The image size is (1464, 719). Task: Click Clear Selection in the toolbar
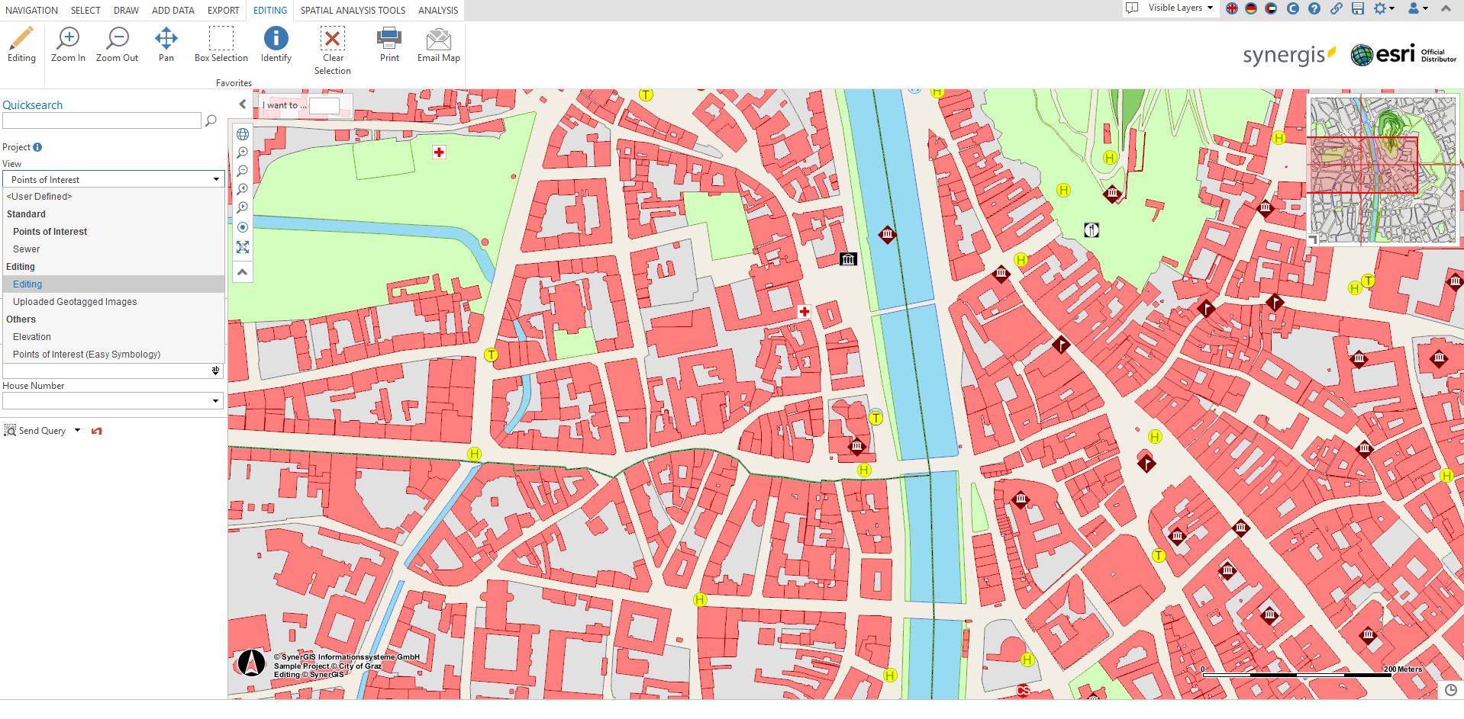pyautogui.click(x=332, y=51)
